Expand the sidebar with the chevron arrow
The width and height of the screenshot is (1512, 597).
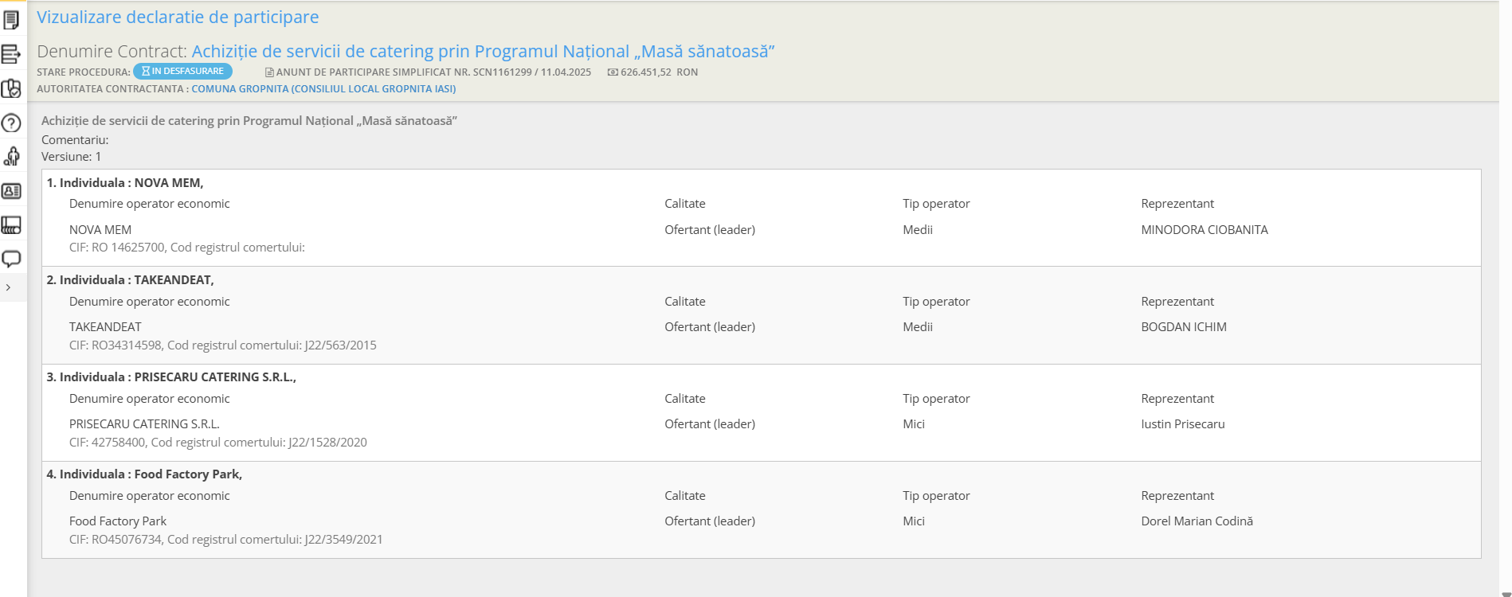point(8,287)
